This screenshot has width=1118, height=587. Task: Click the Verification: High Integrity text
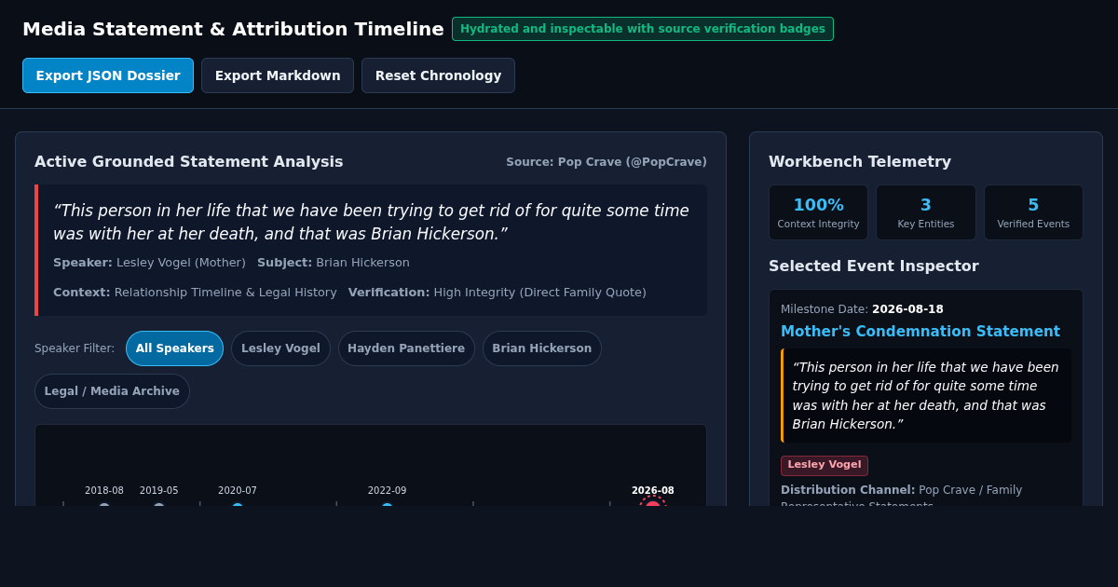tap(498, 293)
